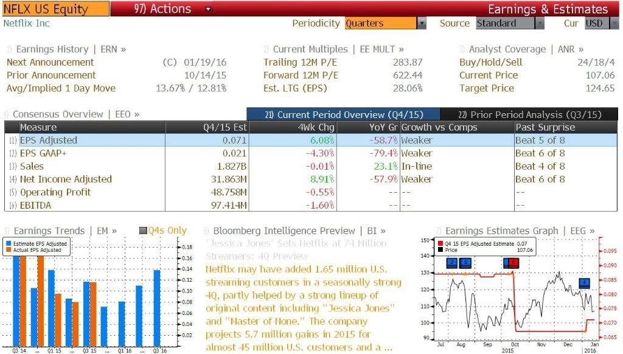Image resolution: width=623 pixels, height=354 pixels.
Task: Click Target Price value 124.65
Action: point(600,88)
